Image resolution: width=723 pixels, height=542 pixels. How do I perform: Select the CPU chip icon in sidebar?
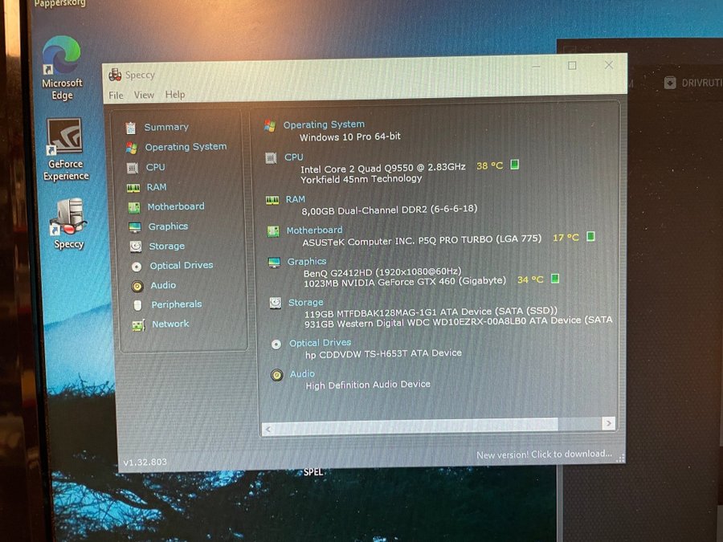pos(133,169)
